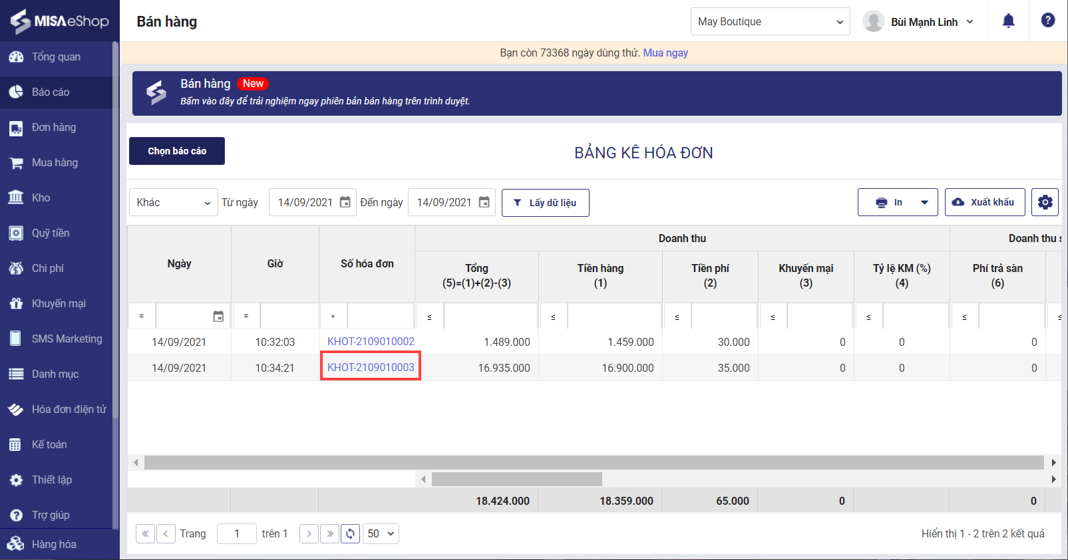
Task: Open calendar icon in Ngày filter column
Action: [x=218, y=317]
